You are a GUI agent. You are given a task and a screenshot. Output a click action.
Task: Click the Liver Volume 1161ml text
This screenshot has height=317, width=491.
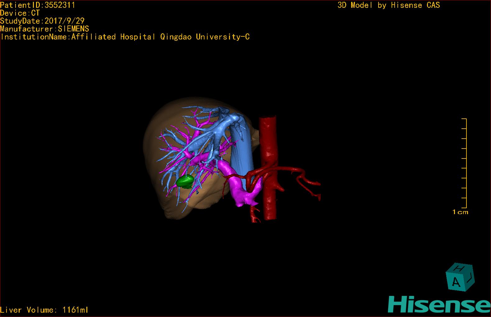pos(44,310)
